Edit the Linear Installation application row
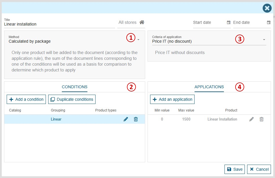 pyautogui.click(x=251, y=119)
